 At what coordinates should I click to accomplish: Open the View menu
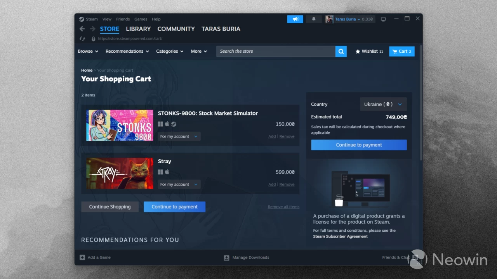107,19
